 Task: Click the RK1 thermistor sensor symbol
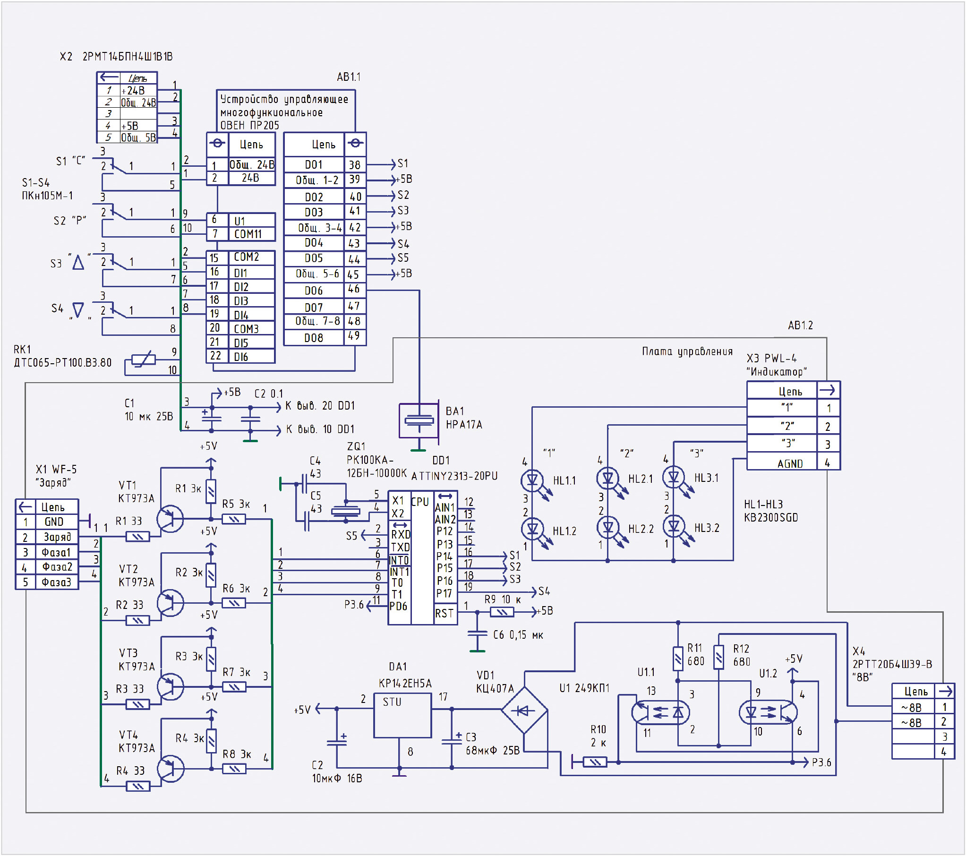coord(143,360)
